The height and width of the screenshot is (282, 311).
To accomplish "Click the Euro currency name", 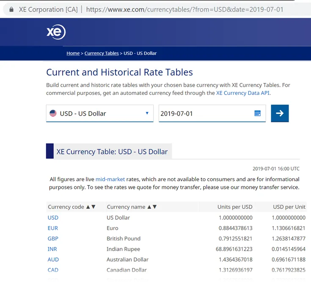I will pyautogui.click(x=113, y=228).
